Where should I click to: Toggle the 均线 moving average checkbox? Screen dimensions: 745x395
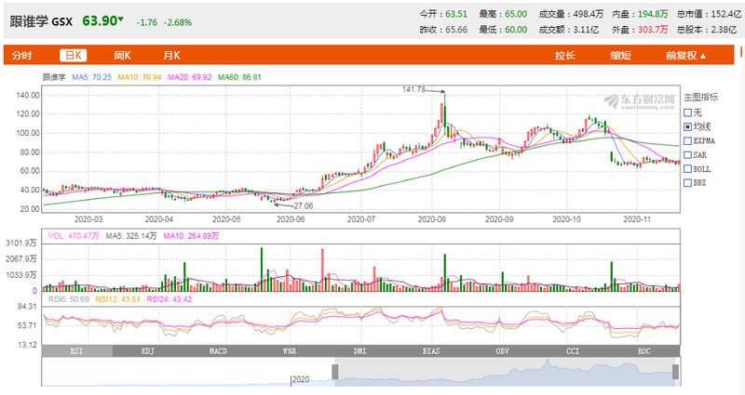[687, 126]
